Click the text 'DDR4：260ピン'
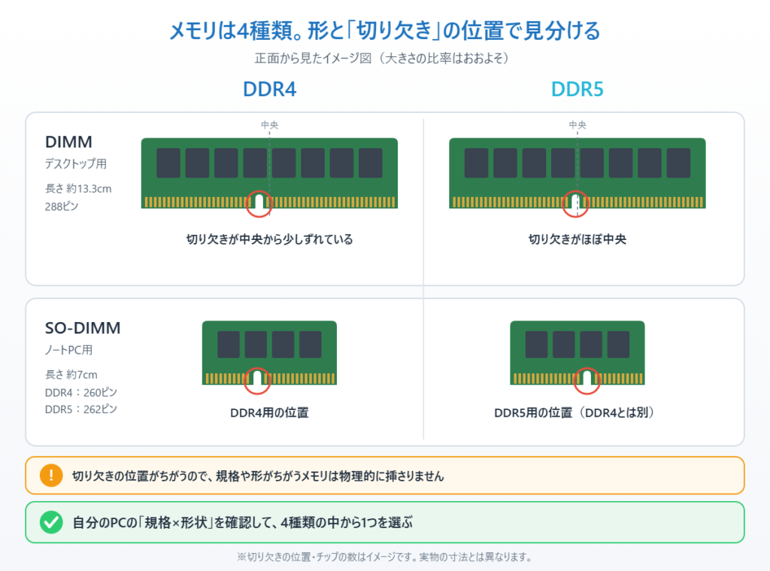Viewport: 770px width, 571px height. click(81, 392)
